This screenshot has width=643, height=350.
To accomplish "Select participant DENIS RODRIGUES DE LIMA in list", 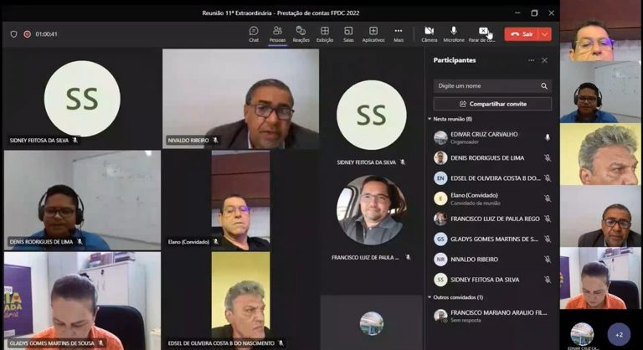I will 492,157.
